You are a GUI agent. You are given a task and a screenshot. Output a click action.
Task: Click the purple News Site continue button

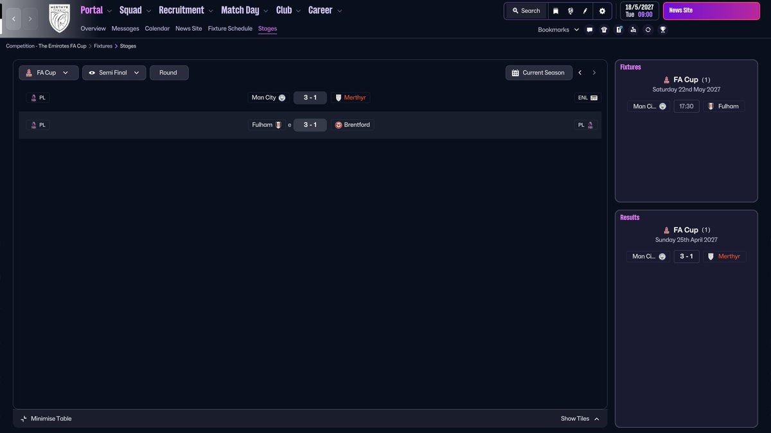coord(710,11)
